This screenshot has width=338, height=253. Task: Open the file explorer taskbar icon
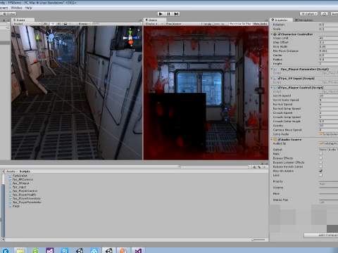pos(20,251)
